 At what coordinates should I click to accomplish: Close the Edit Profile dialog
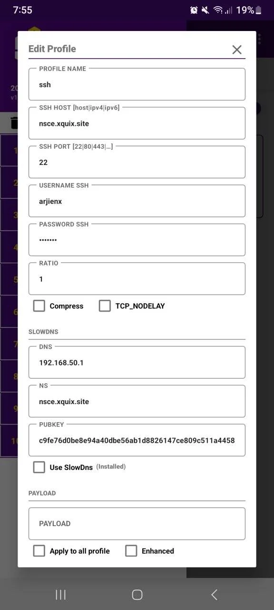237,50
